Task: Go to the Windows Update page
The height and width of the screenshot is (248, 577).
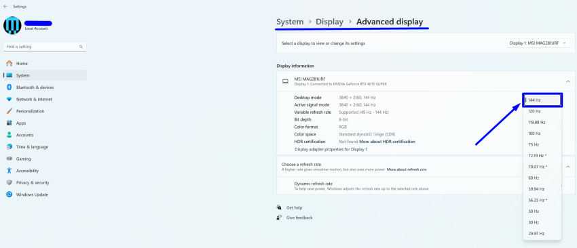Action: (45, 194)
